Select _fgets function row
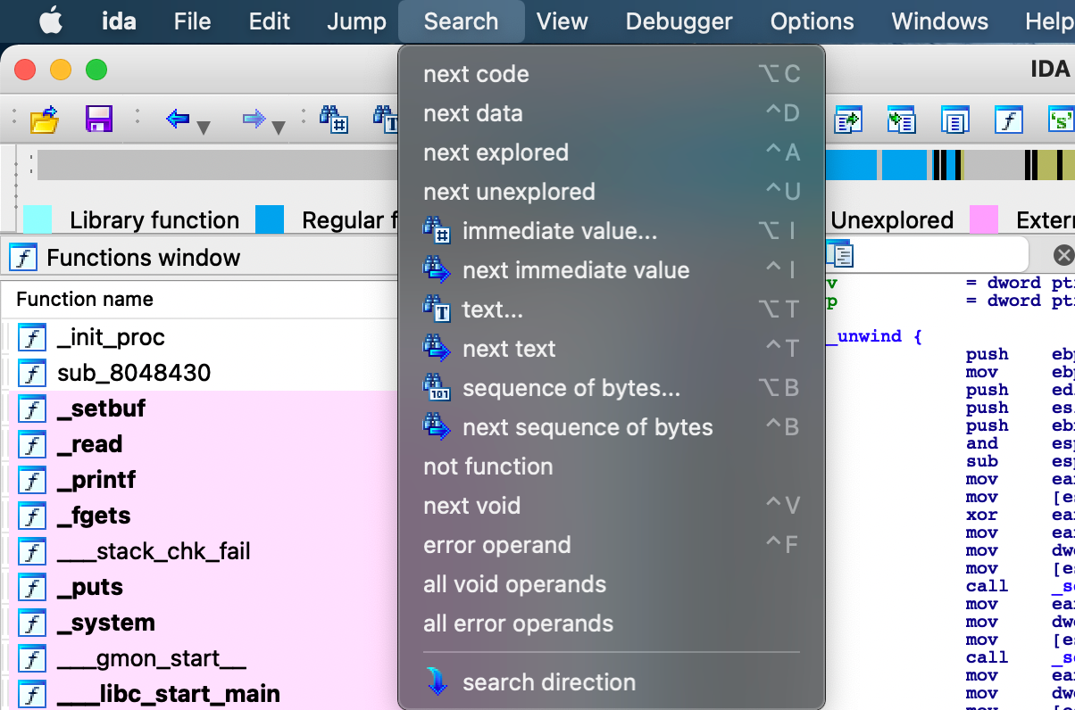 pyautogui.click(x=200, y=516)
